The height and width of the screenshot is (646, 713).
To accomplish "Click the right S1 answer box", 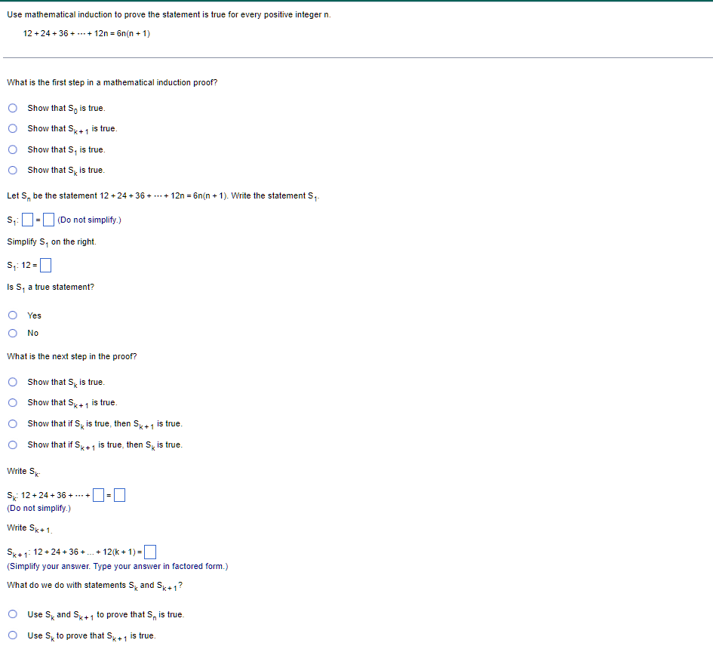I will (x=48, y=218).
